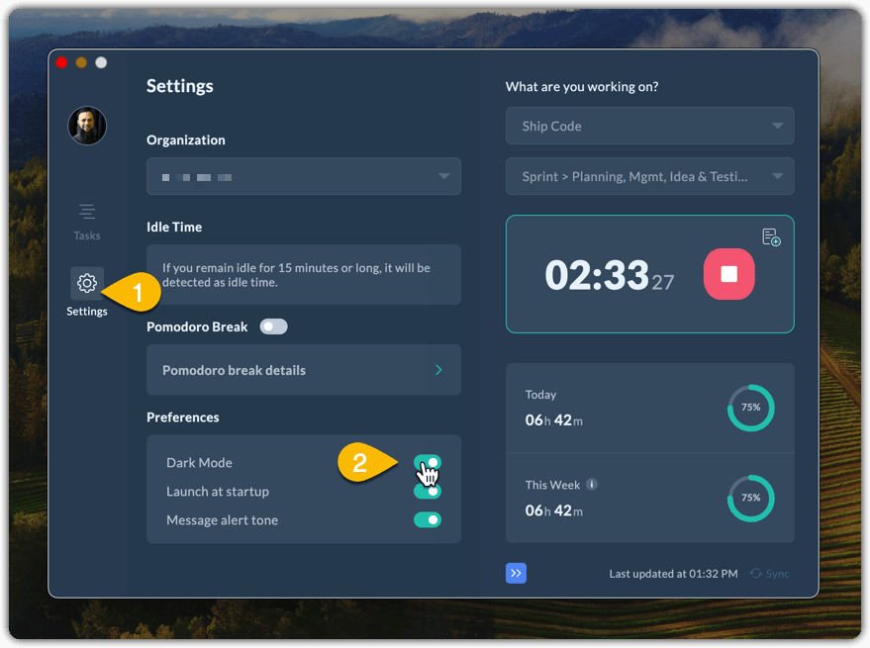Toggle the Message alert tone switch
Viewport: 870px width, 648px height.
428,519
